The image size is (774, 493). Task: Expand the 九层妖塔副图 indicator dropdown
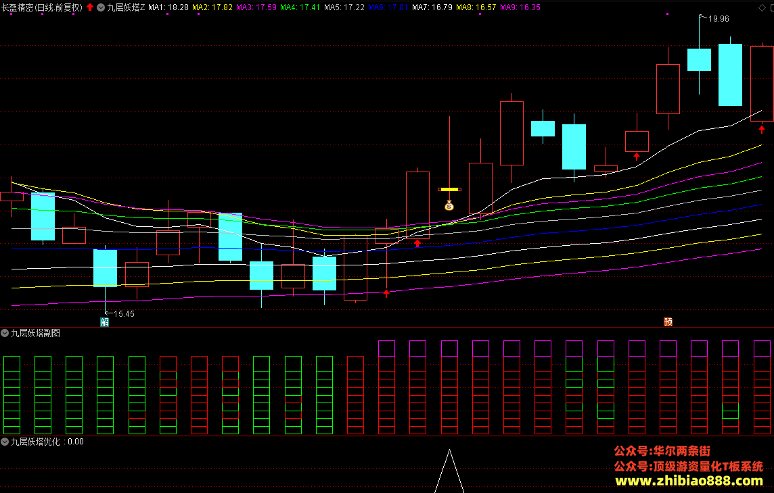[5, 333]
